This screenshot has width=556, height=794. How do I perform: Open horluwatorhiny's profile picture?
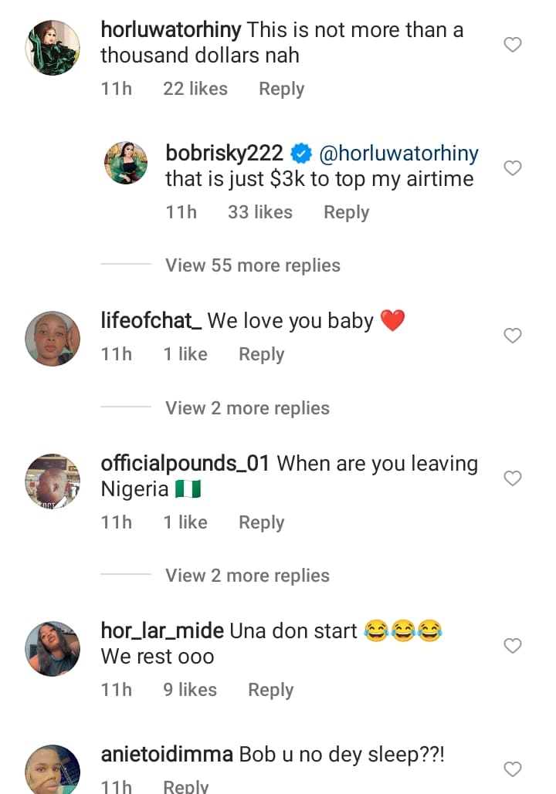53,48
